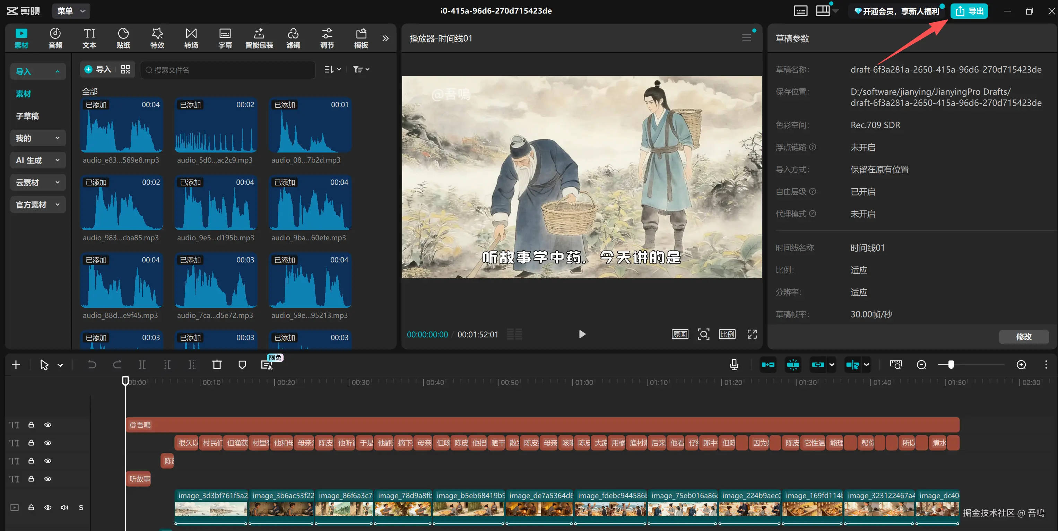The width and height of the screenshot is (1058, 531).
Task: Click the timeline zoom-out minus icon
Action: tap(921, 365)
